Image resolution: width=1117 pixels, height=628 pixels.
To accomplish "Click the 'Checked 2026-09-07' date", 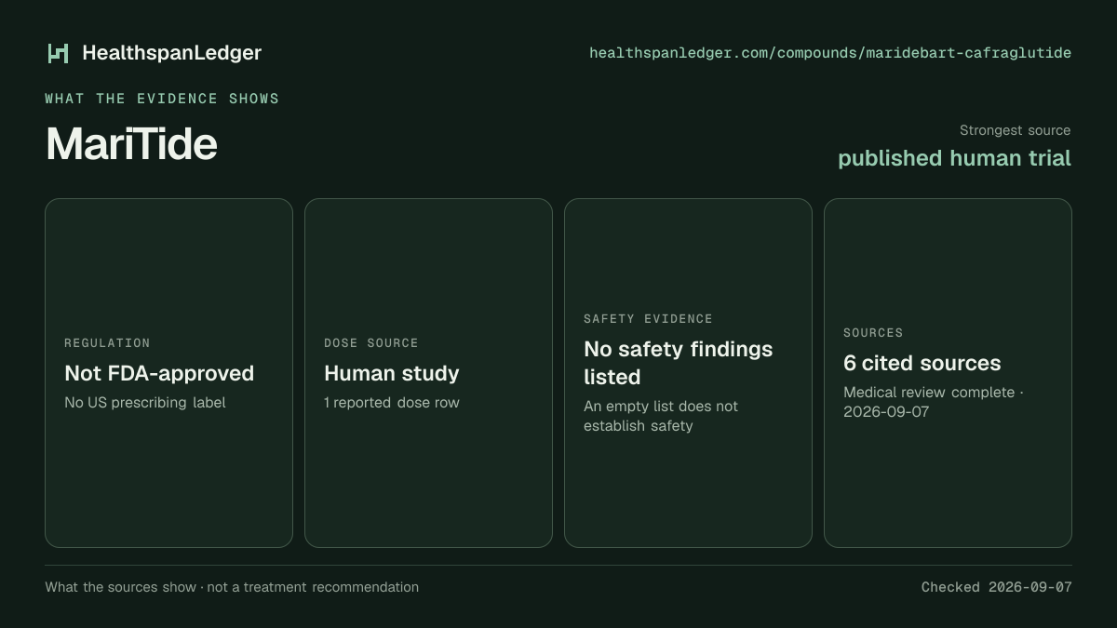I will [997, 587].
